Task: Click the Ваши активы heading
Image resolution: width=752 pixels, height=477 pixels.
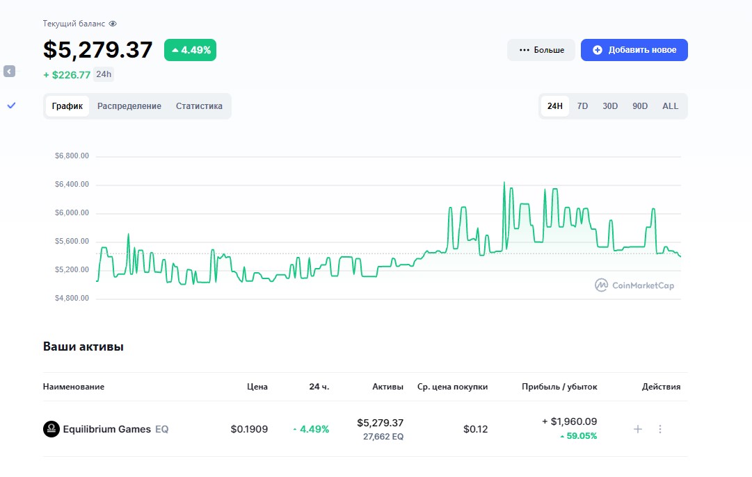Action: tap(83, 346)
